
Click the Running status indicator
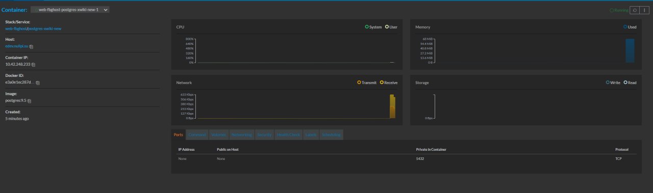pyautogui.click(x=619, y=10)
